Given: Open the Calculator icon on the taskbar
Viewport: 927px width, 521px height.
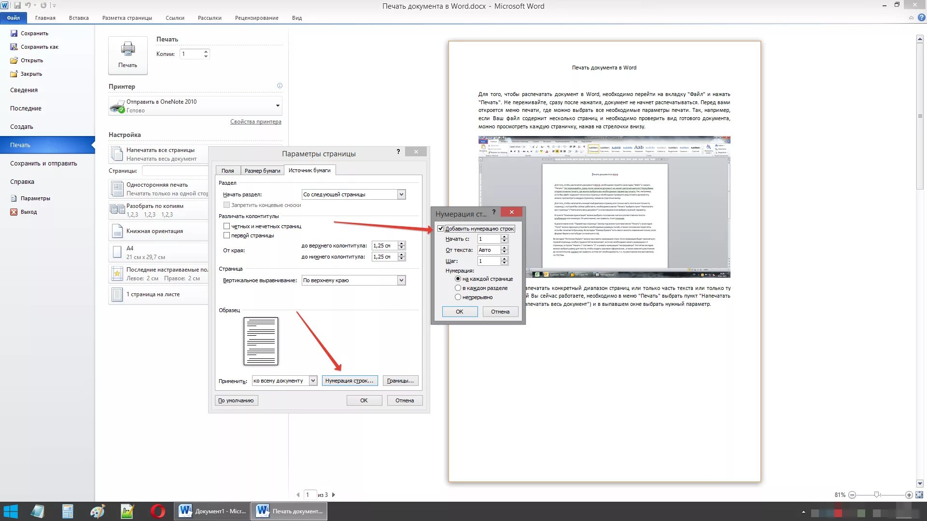Looking at the screenshot, I should [x=68, y=511].
